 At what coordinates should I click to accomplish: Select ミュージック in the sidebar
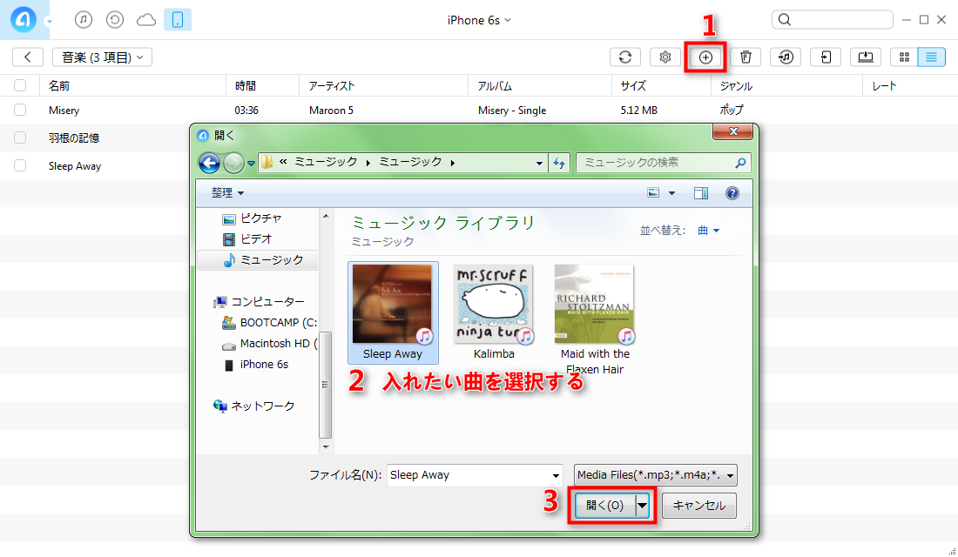pyautogui.click(x=264, y=259)
